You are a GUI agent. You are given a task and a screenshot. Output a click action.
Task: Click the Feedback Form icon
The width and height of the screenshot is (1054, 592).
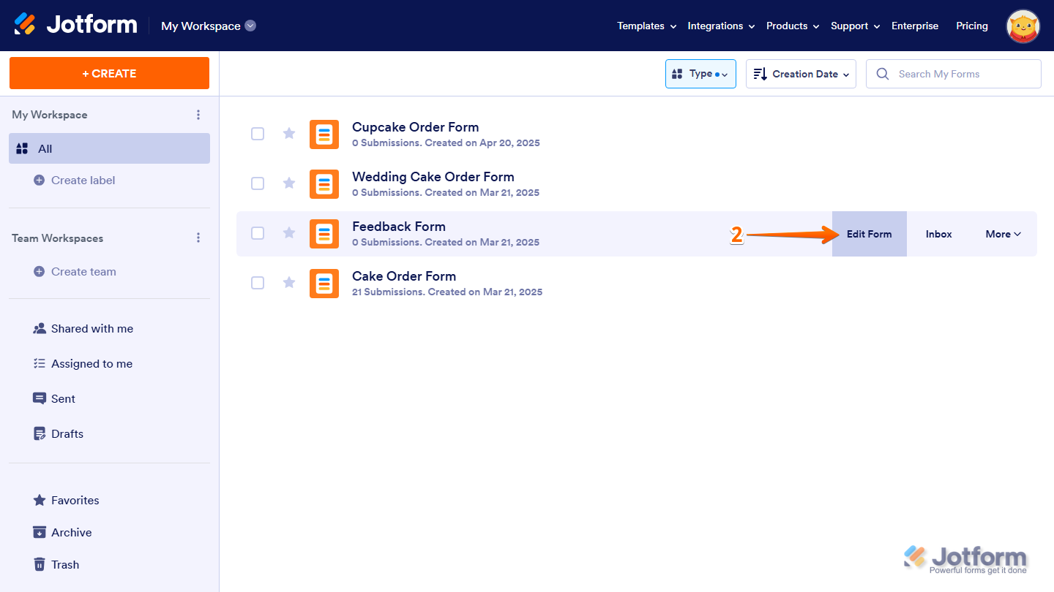[x=324, y=234]
